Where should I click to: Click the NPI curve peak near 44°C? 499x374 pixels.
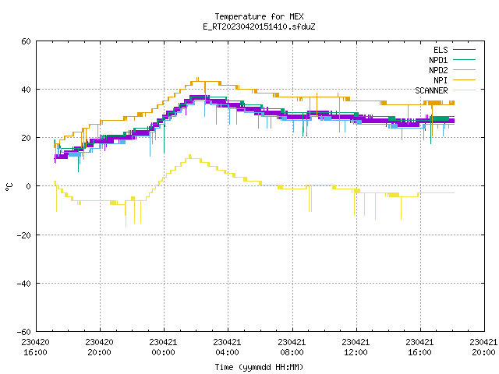tap(197, 79)
